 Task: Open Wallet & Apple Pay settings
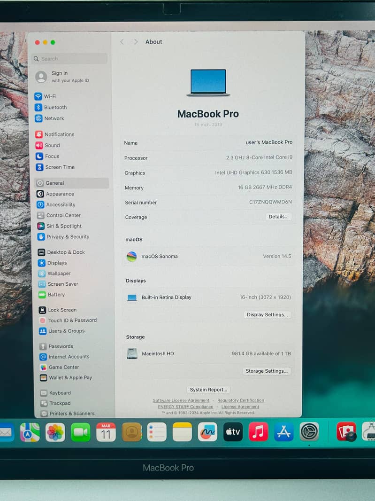(x=66, y=378)
